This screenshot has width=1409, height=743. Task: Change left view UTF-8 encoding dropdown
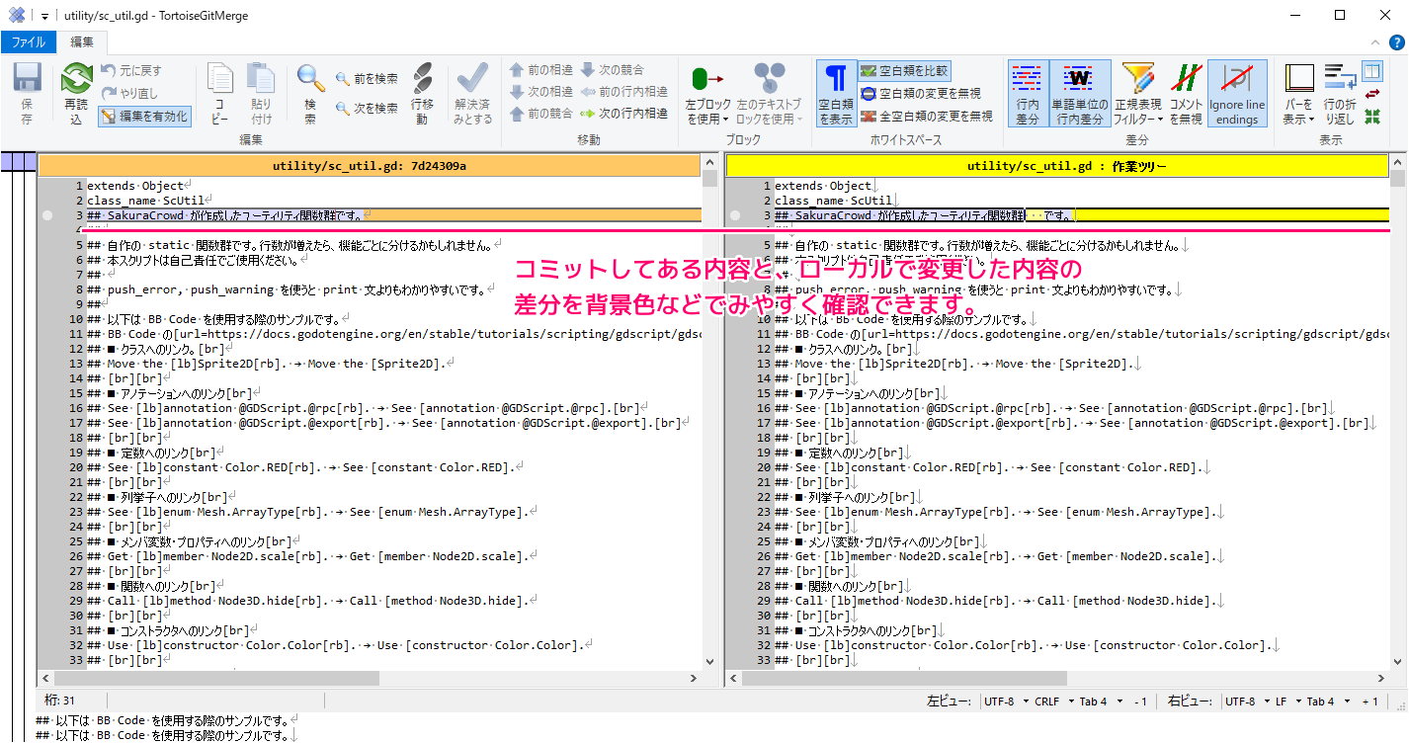click(1005, 702)
